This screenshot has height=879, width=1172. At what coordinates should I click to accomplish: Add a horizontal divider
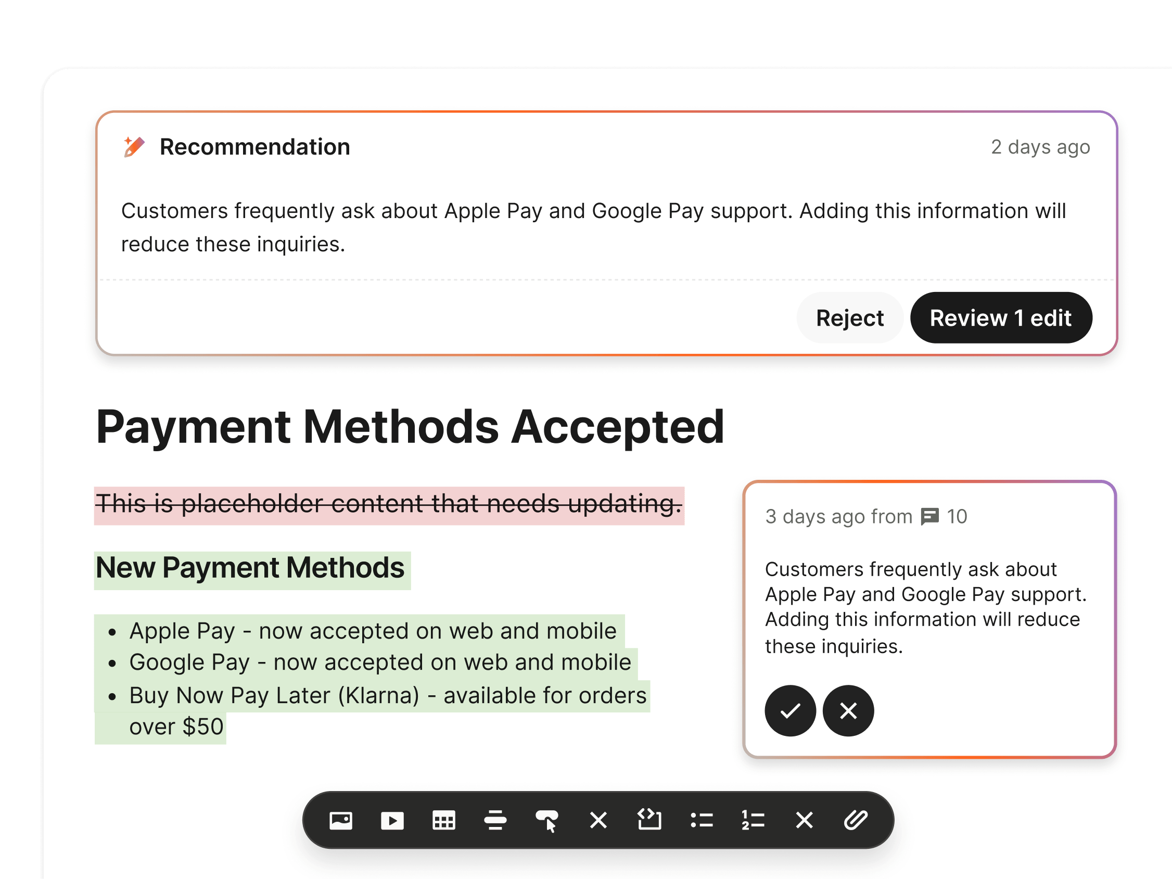click(x=495, y=821)
